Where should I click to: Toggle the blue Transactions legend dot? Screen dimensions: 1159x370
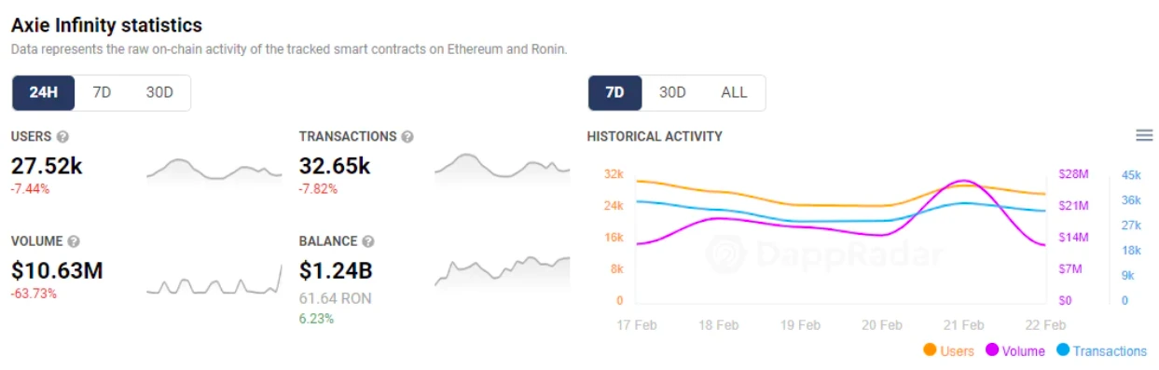(1063, 351)
